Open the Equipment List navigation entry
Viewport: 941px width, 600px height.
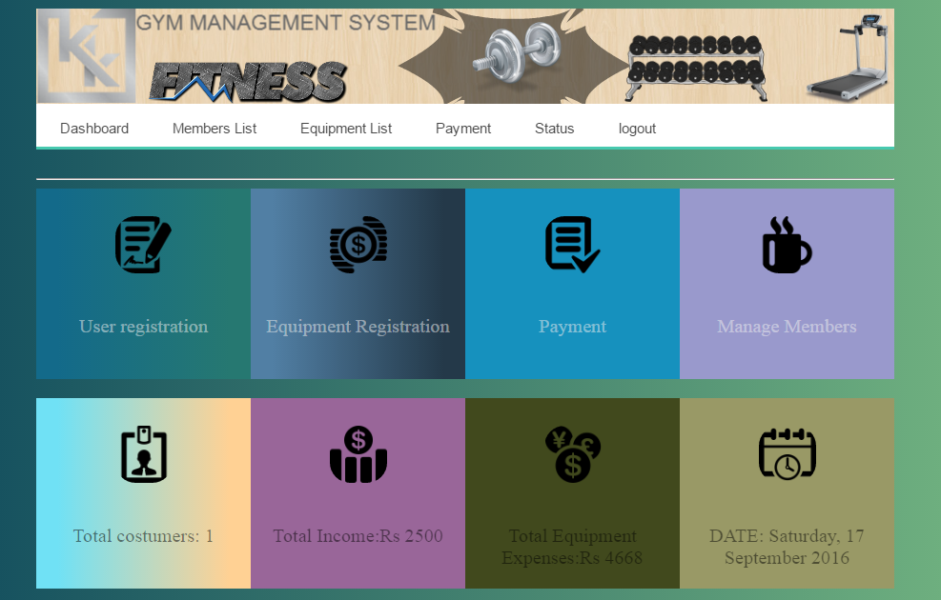click(345, 128)
